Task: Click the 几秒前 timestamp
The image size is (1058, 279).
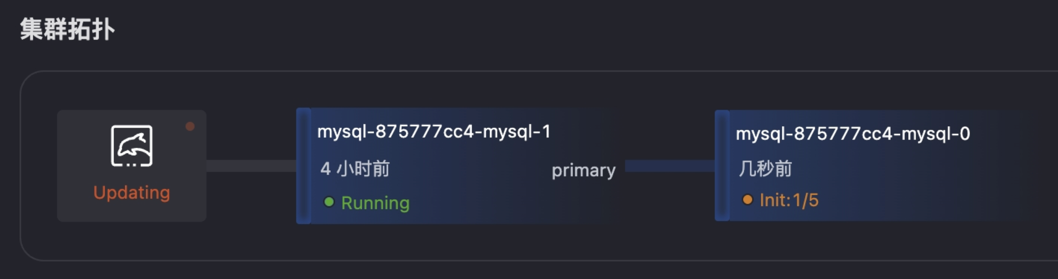Action: [765, 169]
